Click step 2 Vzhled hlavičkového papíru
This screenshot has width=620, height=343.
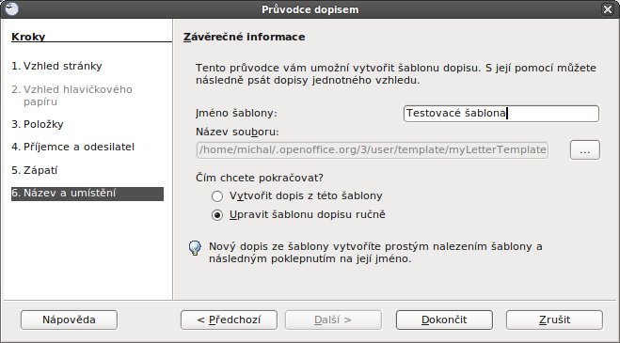pyautogui.click(x=72, y=95)
